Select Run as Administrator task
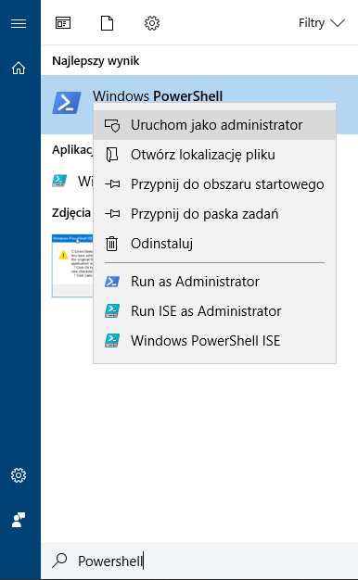 coord(215,282)
